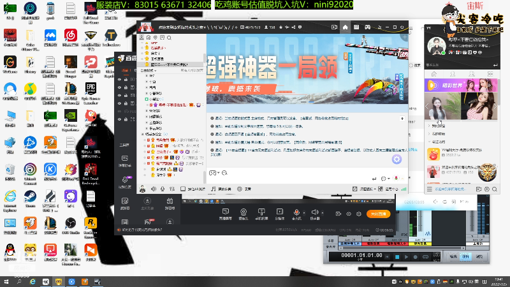Toggle the microphone button in the streaming tool
This screenshot has width=510, height=287.
[x=296, y=214]
